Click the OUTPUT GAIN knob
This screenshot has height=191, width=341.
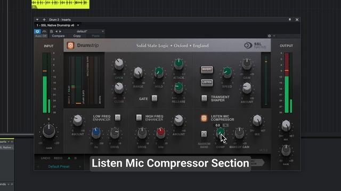[x=286, y=151]
